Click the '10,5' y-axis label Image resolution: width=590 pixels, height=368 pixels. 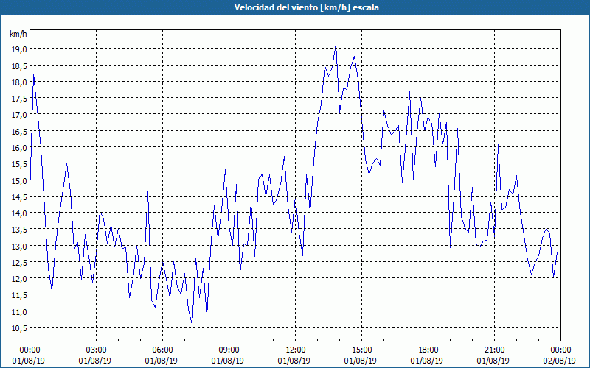[20, 328]
